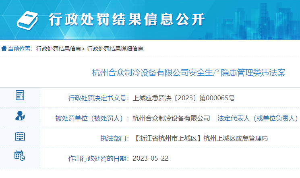Screen dimensions: 300x178
Task: Click the value 【浙江省杭州市上城区】杭州上城区应急管理局
Action: pos(200,138)
